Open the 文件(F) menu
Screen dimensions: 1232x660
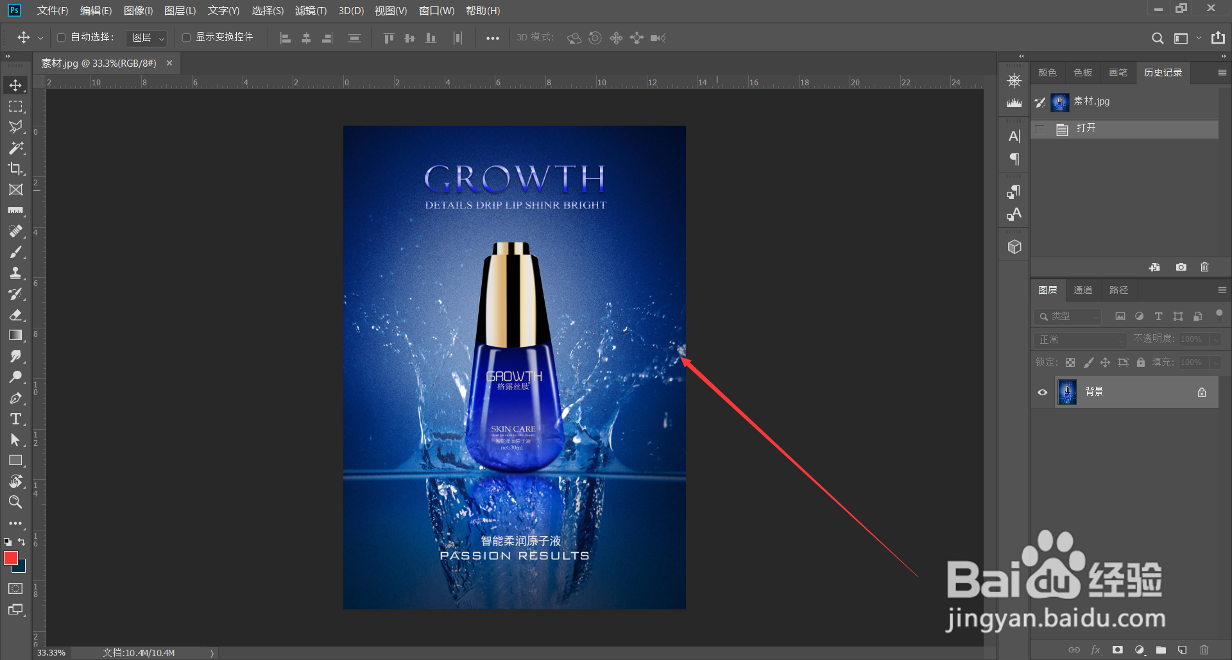click(53, 11)
